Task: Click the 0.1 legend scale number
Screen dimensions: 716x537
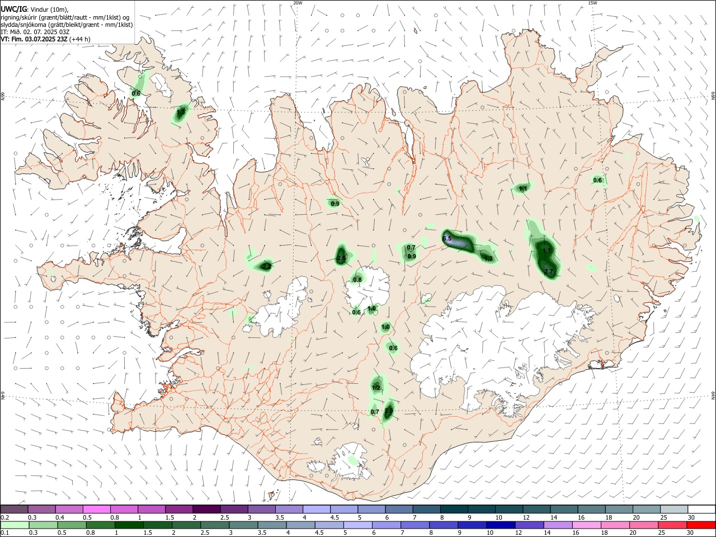Action: [x=5, y=533]
